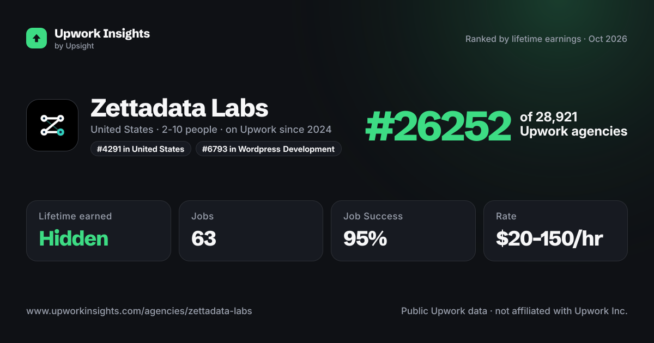Screen dimensions: 654x343
Task: Click the 'Jobs' card label
Action: click(202, 216)
